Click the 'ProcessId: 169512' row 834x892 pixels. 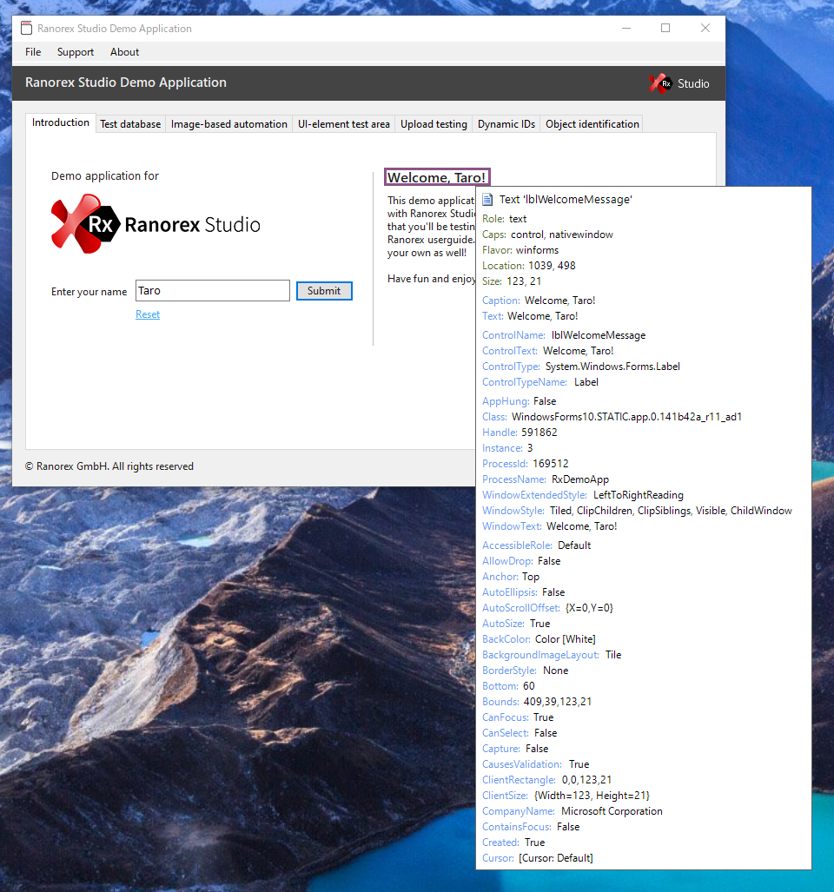525,464
